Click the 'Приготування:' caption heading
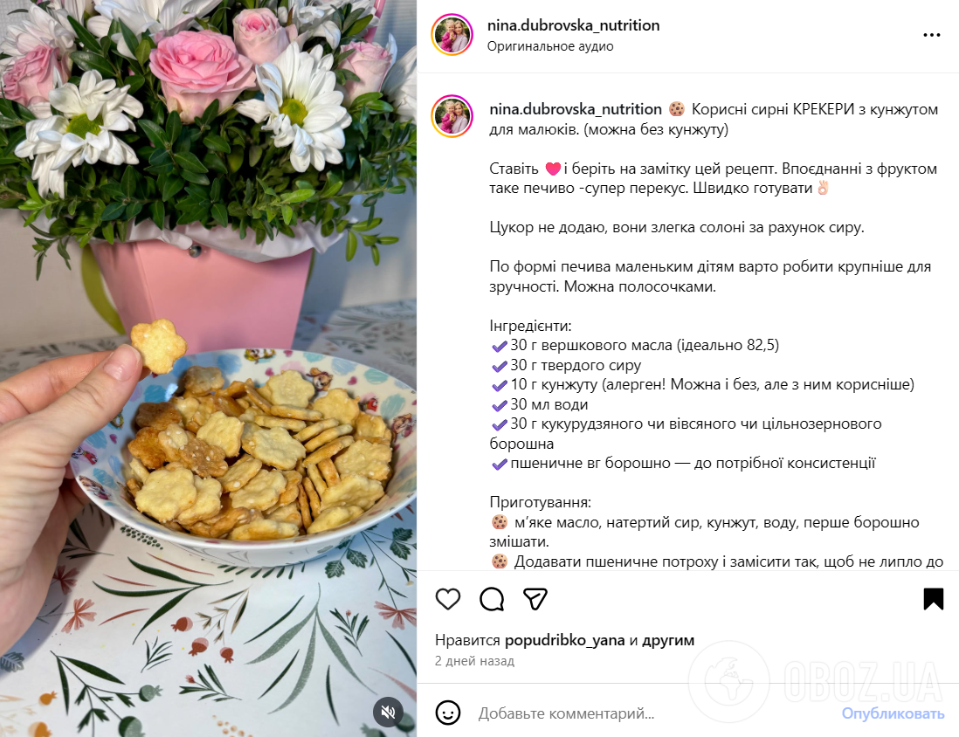The width and height of the screenshot is (959, 737). tap(540, 503)
